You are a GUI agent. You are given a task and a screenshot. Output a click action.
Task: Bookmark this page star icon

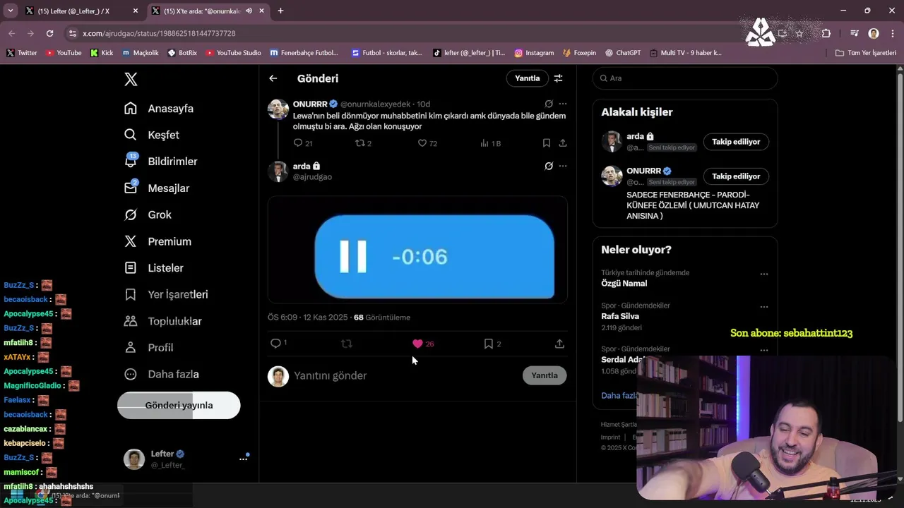pos(799,33)
